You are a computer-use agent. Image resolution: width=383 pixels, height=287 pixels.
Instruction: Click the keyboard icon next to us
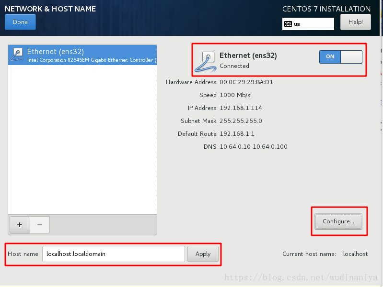click(288, 24)
